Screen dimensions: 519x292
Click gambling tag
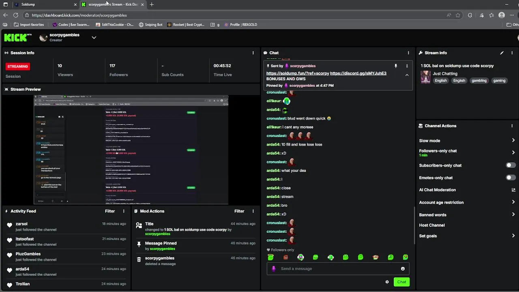click(x=479, y=81)
